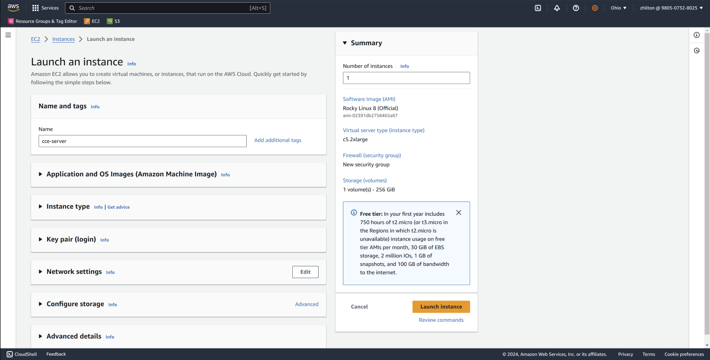Expand the Key pair (login) section
710x360 pixels.
(x=40, y=239)
